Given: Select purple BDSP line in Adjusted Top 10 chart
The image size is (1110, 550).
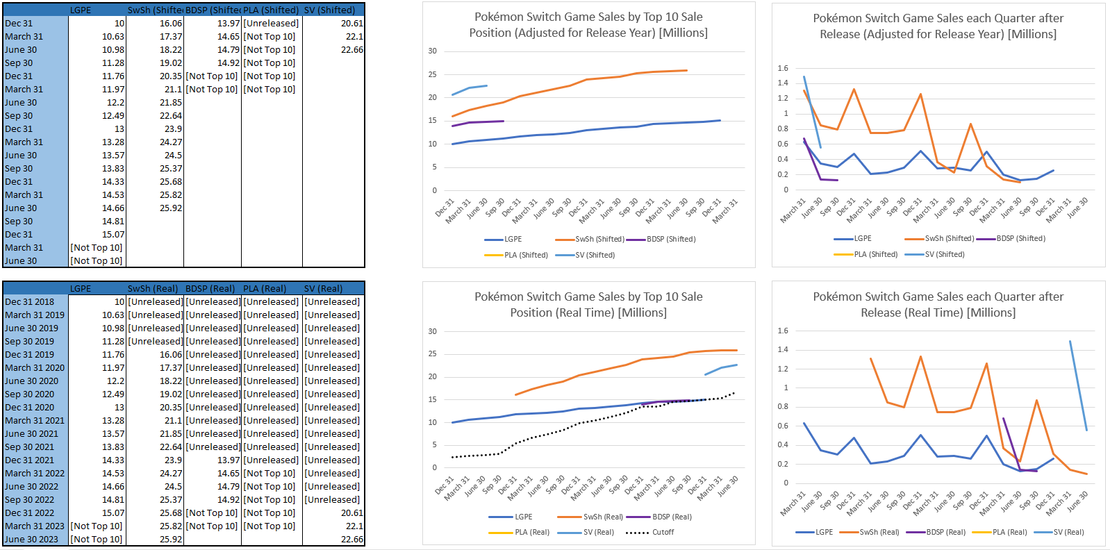Looking at the screenshot, I should pyautogui.click(x=478, y=123).
